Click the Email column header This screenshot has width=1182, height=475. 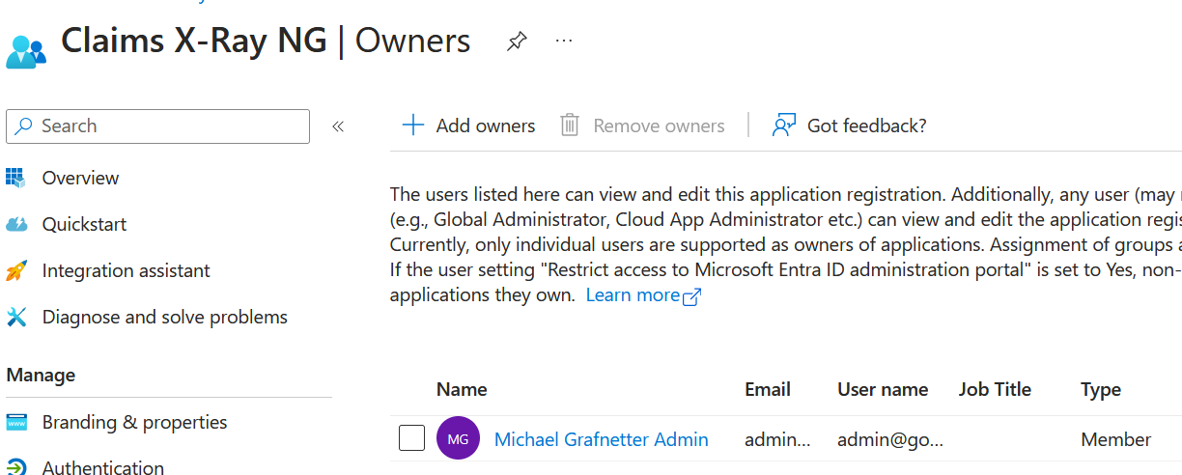[x=768, y=389]
